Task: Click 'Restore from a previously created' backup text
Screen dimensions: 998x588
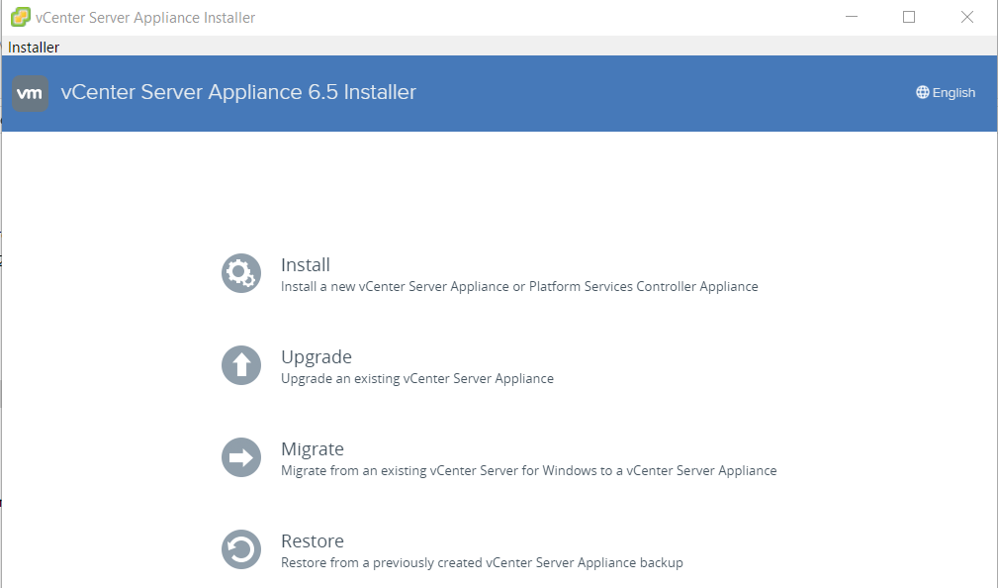Action: [x=482, y=562]
